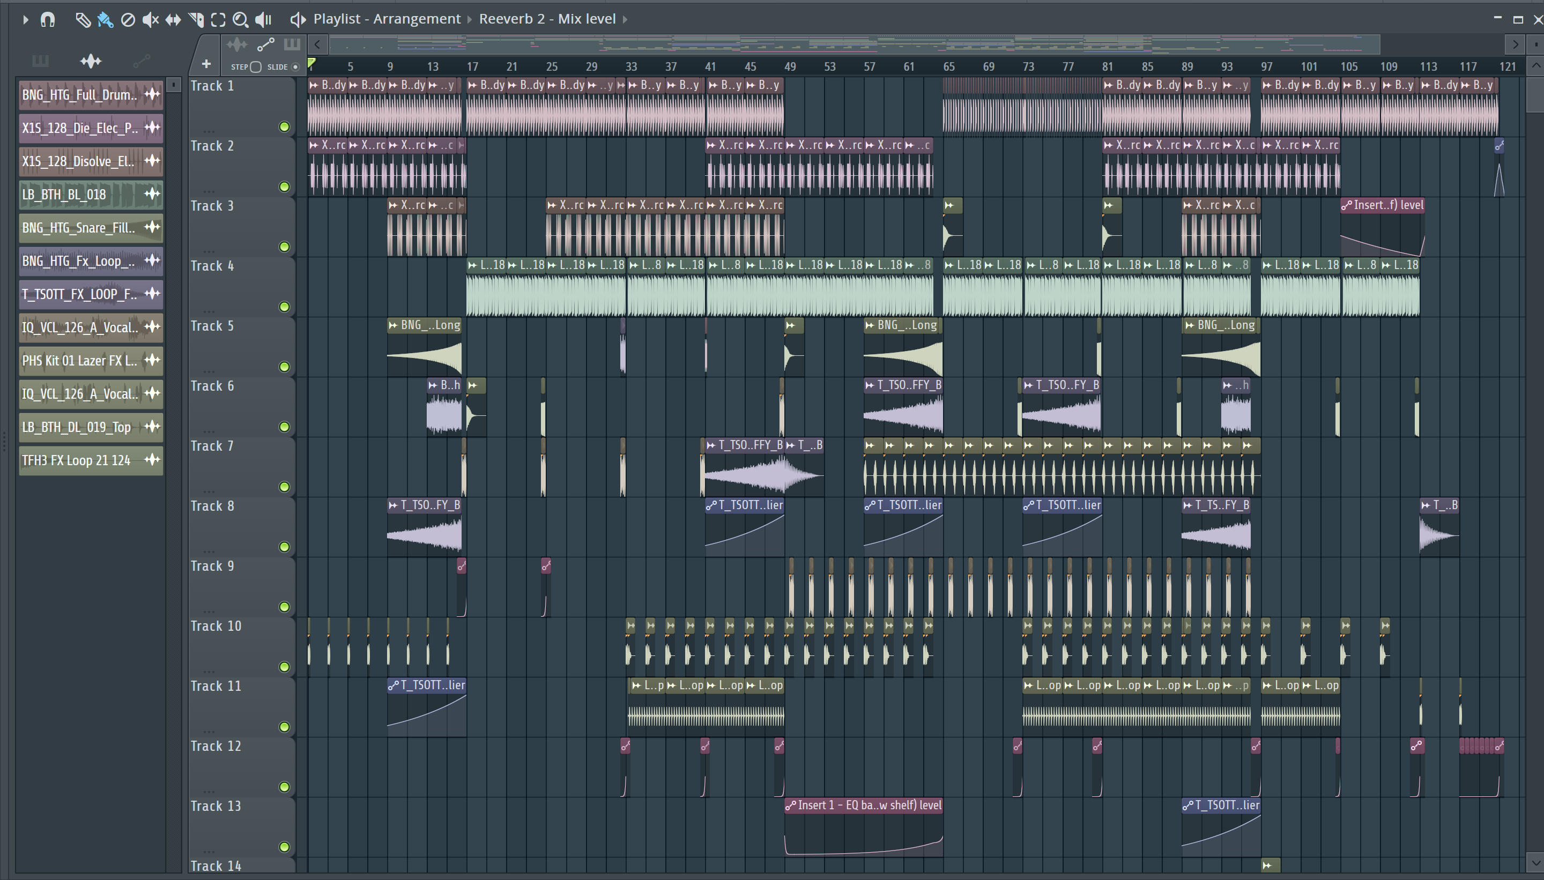Screen dimensions: 1544x880
Task: Select TFH3 FX Loop 21 124 clip
Action: click(91, 460)
